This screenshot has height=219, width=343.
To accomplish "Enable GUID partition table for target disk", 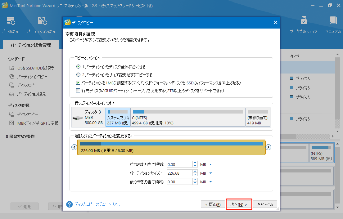I will [x=78, y=90].
